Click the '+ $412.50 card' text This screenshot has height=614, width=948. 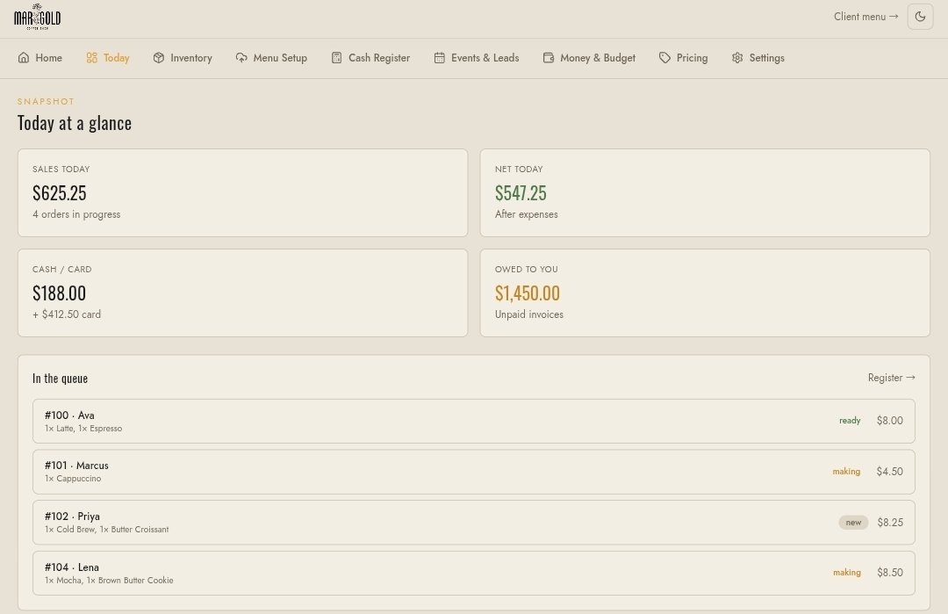tap(67, 314)
